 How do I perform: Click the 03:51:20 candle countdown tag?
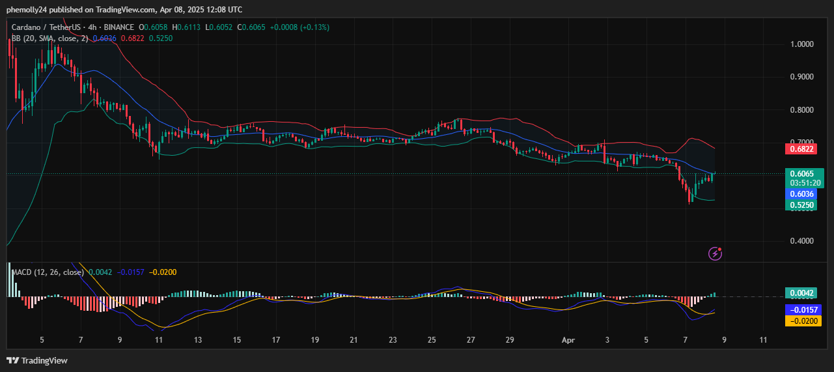click(802, 183)
